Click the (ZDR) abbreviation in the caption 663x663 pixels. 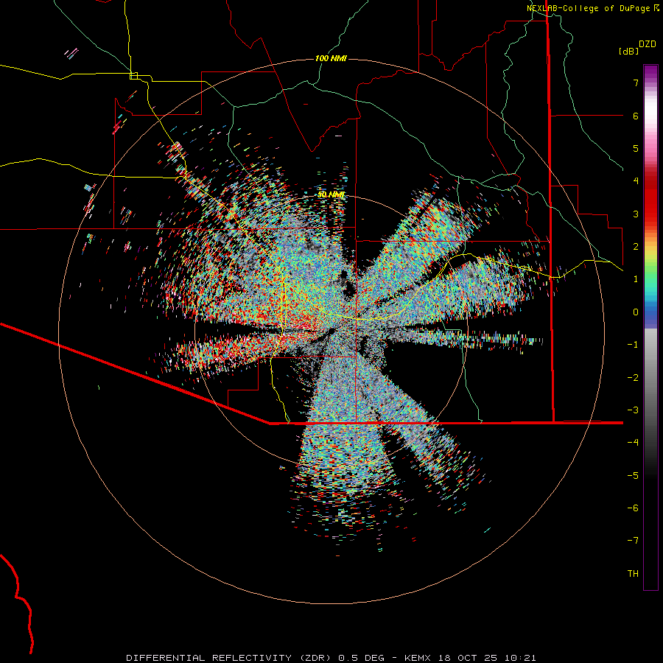317,658
